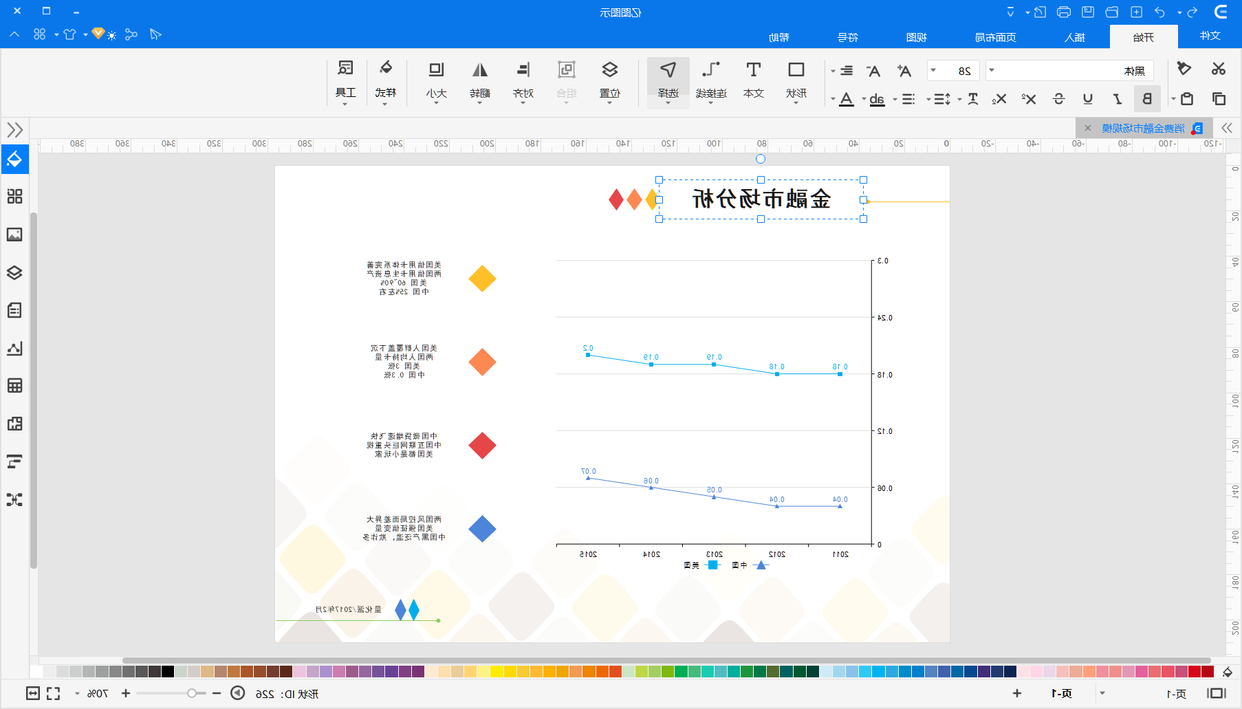Click the zoom out minus button
The height and width of the screenshot is (709, 1242).
click(x=217, y=693)
